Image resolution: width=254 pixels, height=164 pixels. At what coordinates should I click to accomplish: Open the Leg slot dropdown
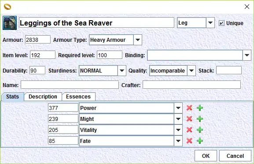[196, 22]
